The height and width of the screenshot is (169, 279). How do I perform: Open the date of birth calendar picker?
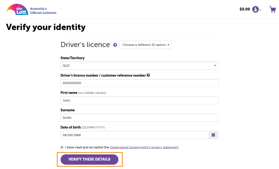[213, 135]
